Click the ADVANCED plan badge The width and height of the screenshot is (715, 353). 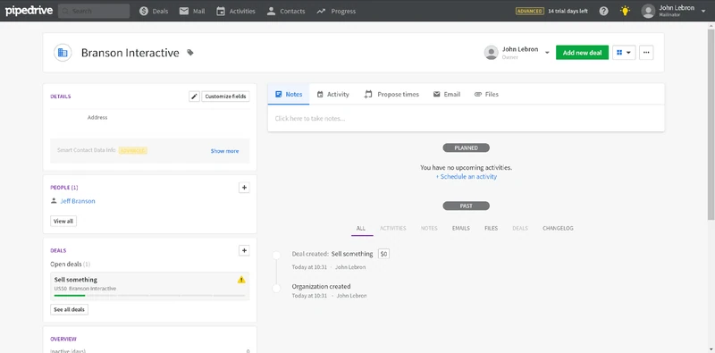coord(529,11)
